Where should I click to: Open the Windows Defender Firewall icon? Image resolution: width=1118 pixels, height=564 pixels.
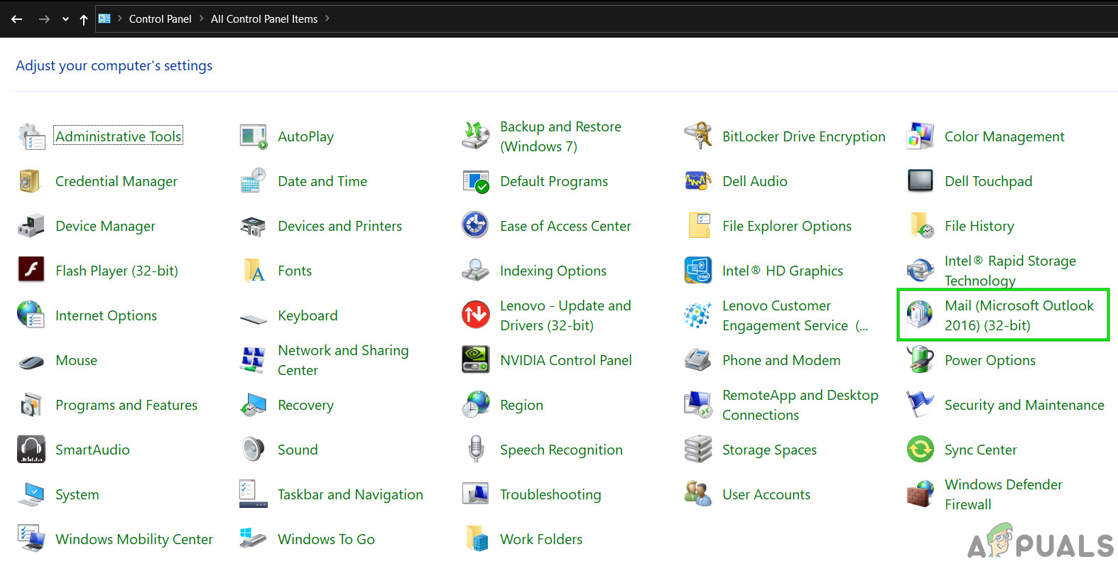[x=920, y=494]
